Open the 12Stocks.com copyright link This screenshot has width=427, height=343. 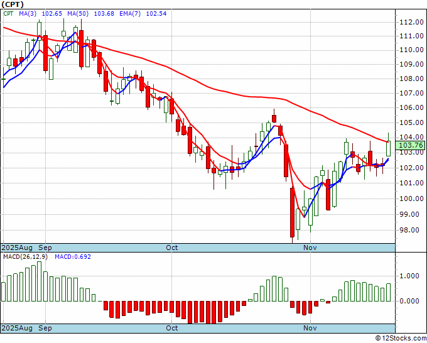tap(401, 339)
